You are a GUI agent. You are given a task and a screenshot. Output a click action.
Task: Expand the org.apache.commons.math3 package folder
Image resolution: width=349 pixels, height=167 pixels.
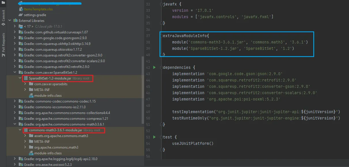click(x=25, y=147)
